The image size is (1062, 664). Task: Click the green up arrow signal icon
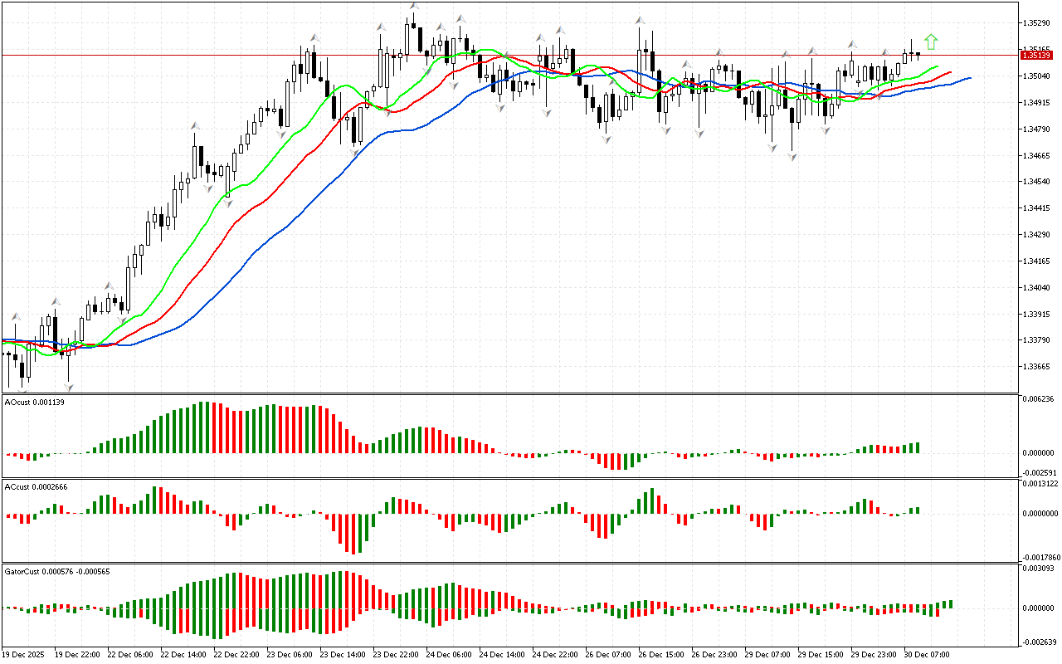click(931, 41)
